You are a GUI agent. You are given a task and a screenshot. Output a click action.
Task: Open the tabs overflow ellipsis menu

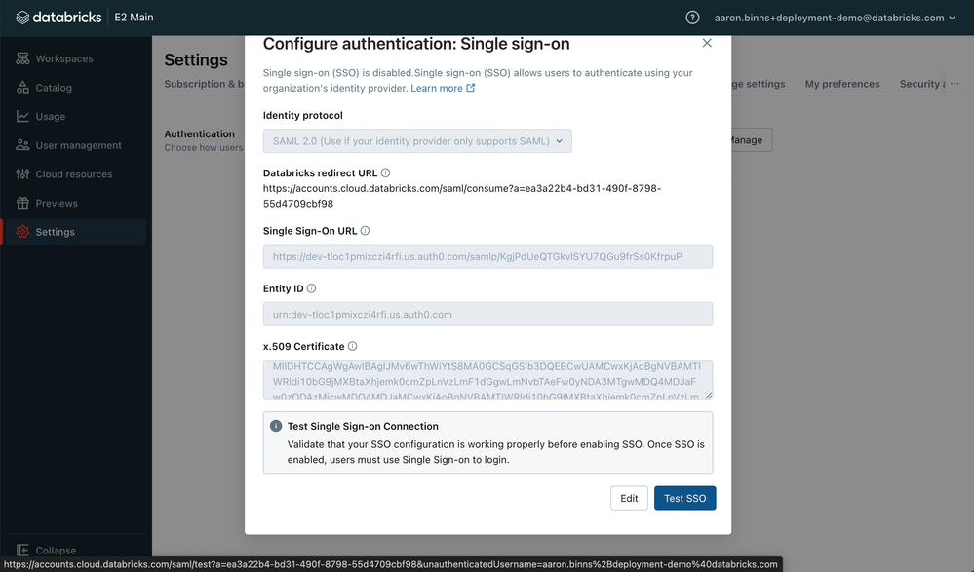(955, 84)
